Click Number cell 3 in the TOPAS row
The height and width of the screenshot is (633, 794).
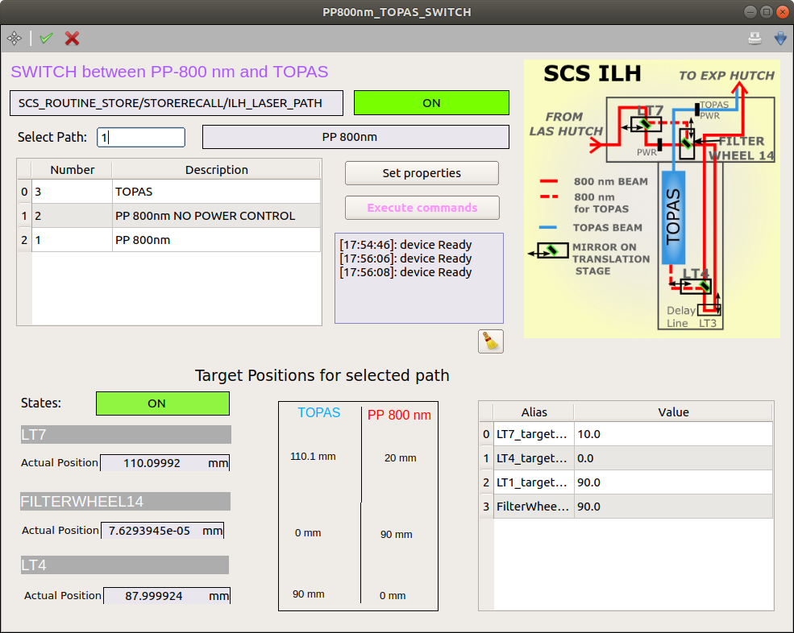pos(72,192)
